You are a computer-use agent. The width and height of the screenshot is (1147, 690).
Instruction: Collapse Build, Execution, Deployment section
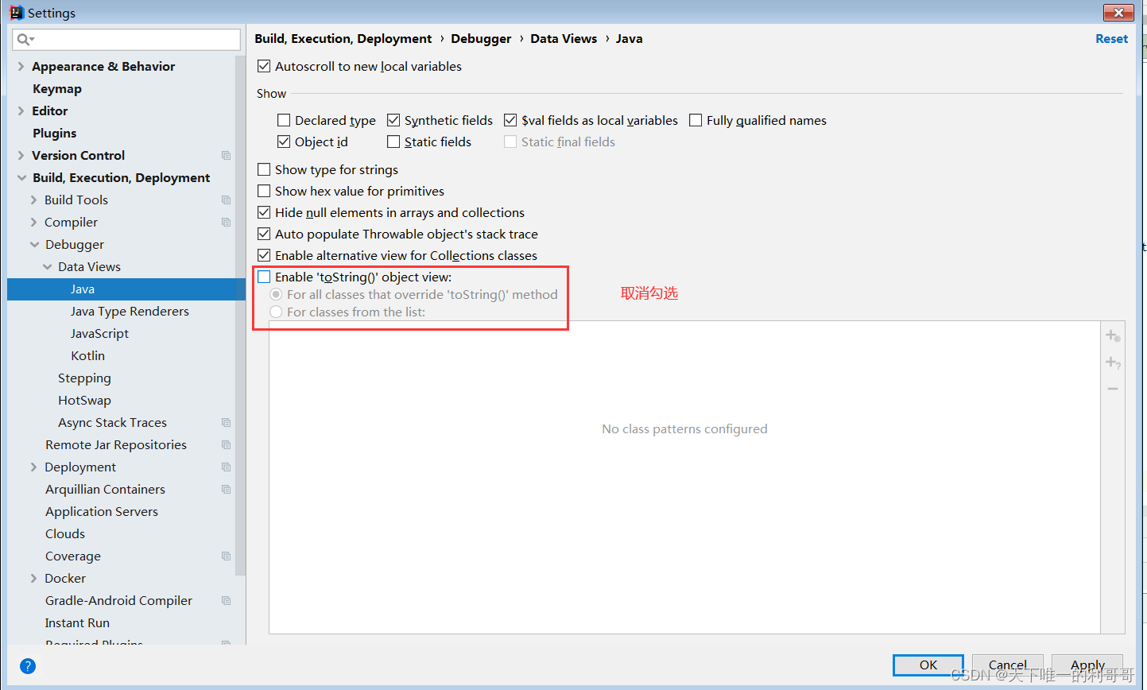21,177
